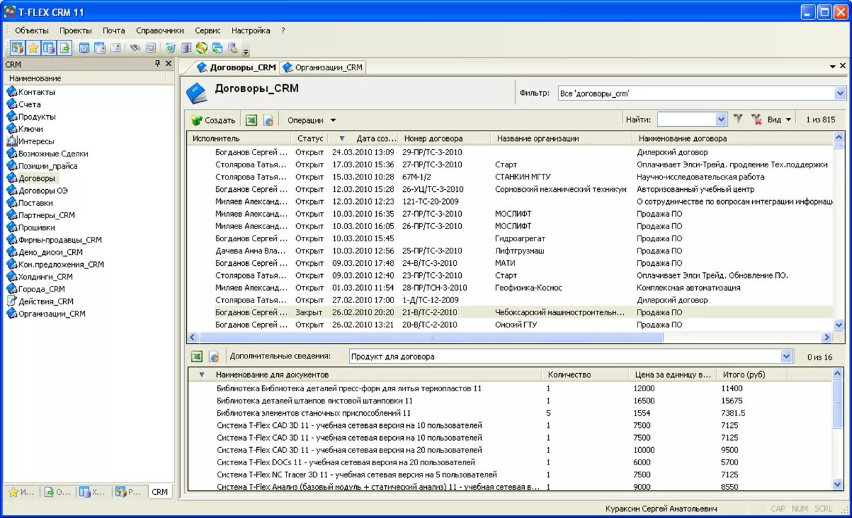
Task: Open the recycle bin toolbar icon
Action: tap(170, 48)
